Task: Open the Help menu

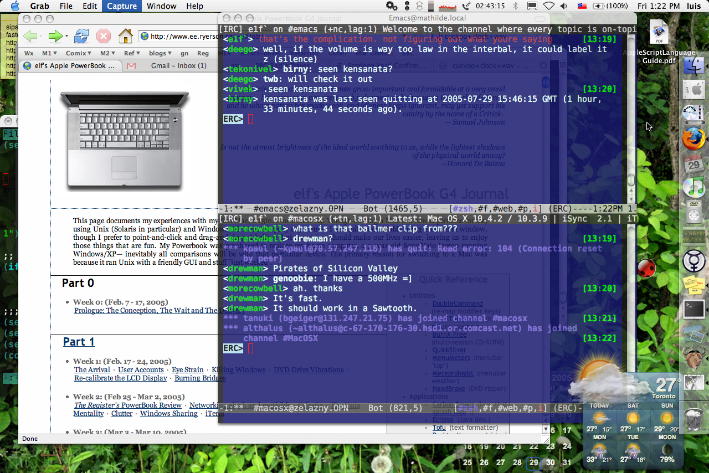Action: (x=194, y=6)
